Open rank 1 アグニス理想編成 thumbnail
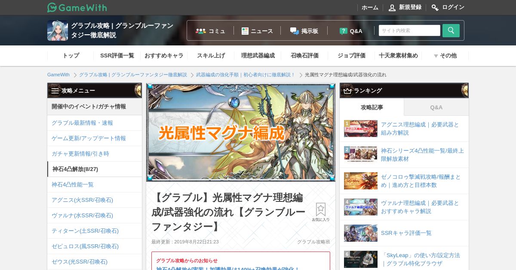Screen dimensions: 516x270 pos(361,129)
